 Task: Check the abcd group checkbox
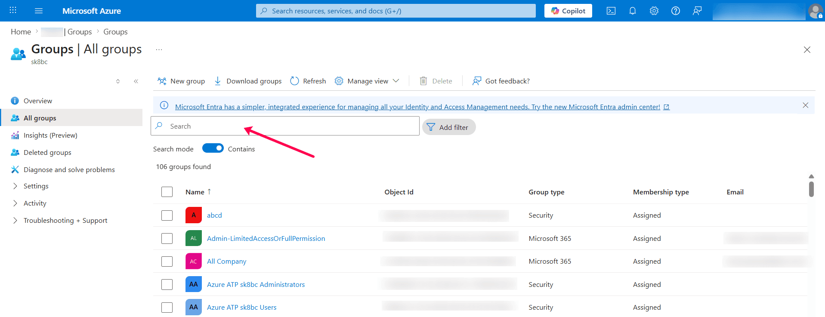click(x=167, y=215)
